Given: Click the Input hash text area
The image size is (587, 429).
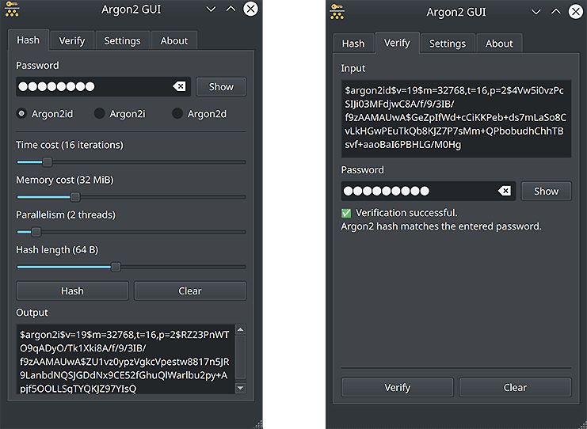Looking at the screenshot, I should click(x=456, y=118).
